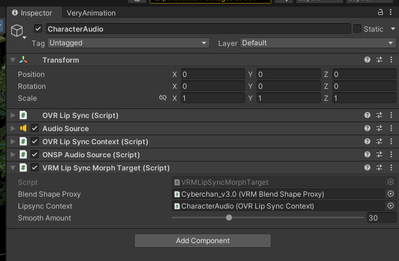This screenshot has width=399, height=261.
Task: Open Static flags dropdown arrow
Action: coord(392,29)
